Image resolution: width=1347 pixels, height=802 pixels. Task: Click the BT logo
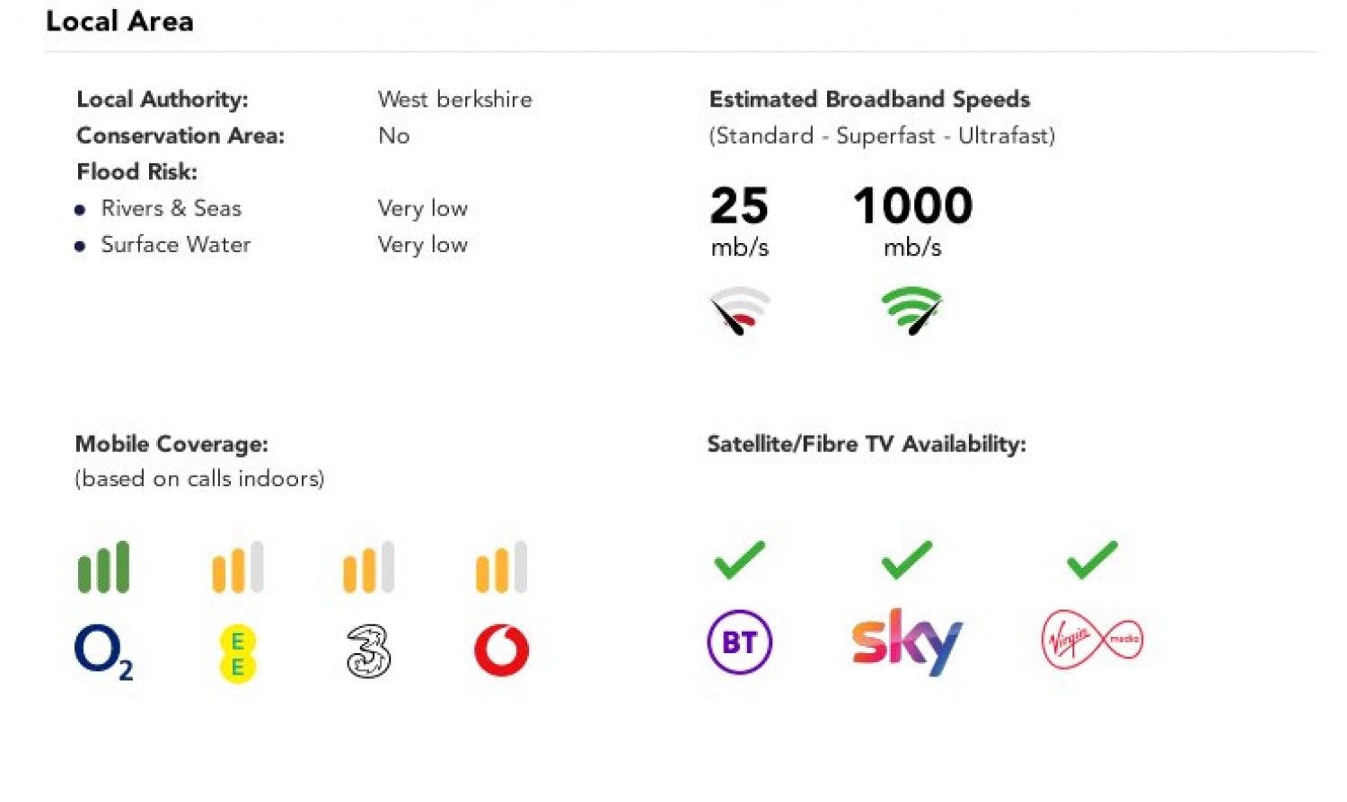739,642
